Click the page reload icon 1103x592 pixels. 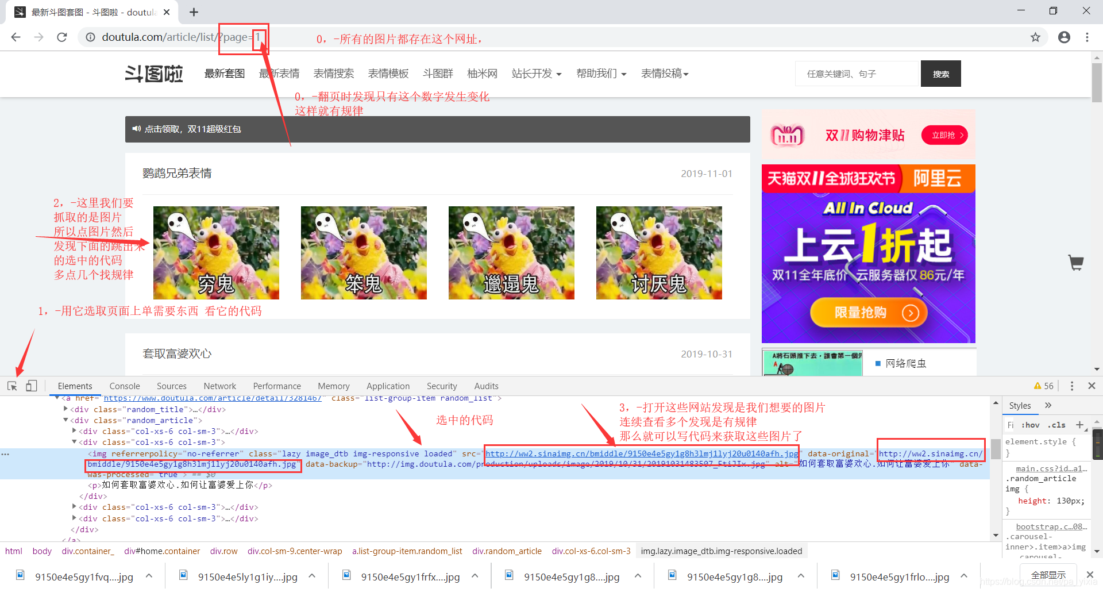click(x=62, y=37)
